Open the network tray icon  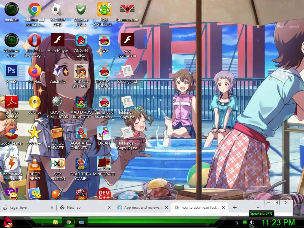pos(245,222)
